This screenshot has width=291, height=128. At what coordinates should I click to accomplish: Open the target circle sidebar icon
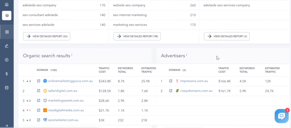7,60
